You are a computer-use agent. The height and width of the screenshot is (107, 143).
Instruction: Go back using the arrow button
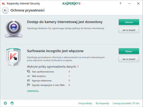tap(5, 10)
